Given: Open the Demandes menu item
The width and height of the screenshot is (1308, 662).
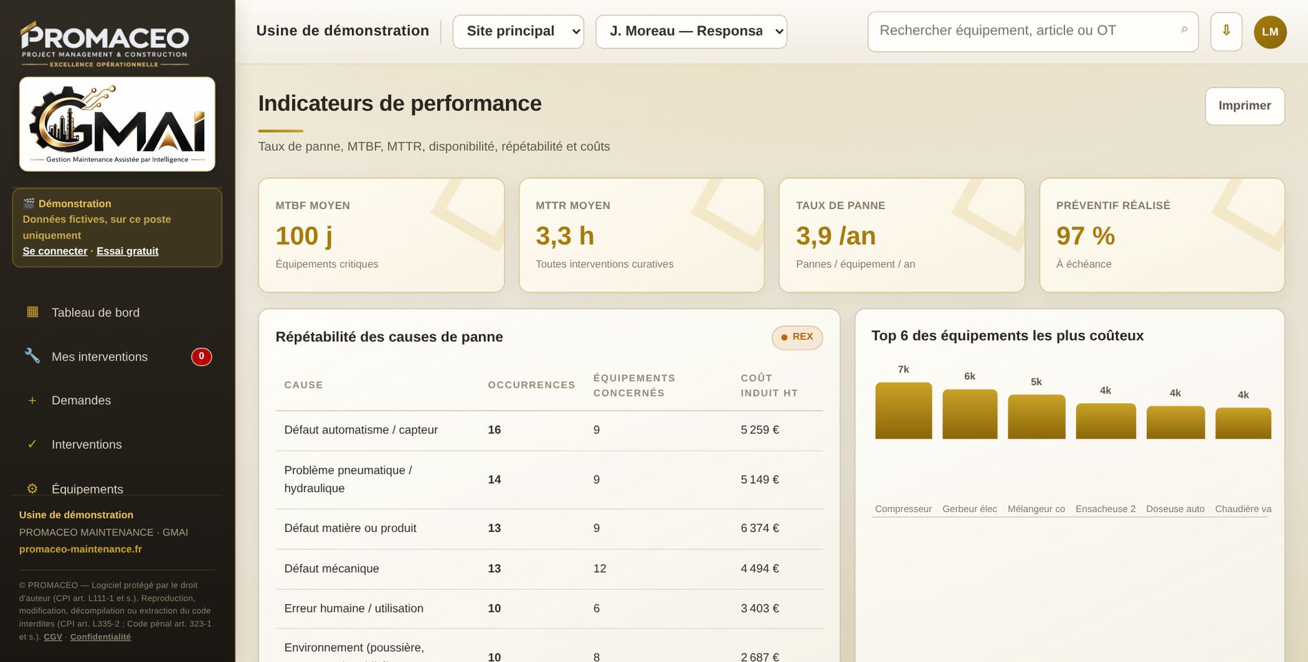Looking at the screenshot, I should 117,401.
